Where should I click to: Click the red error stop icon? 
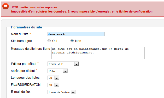[x=5, y=6]
